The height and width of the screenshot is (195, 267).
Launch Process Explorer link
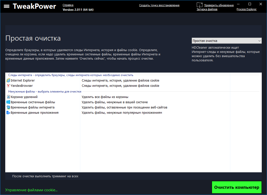246,9
